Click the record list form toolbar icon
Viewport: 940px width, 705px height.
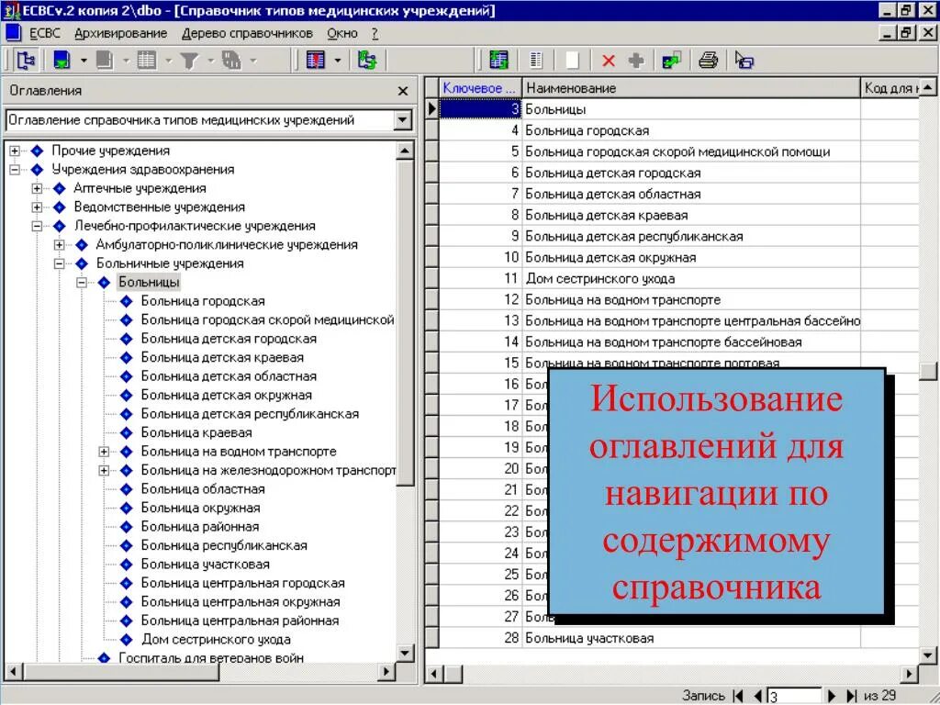pyautogui.click(x=536, y=60)
